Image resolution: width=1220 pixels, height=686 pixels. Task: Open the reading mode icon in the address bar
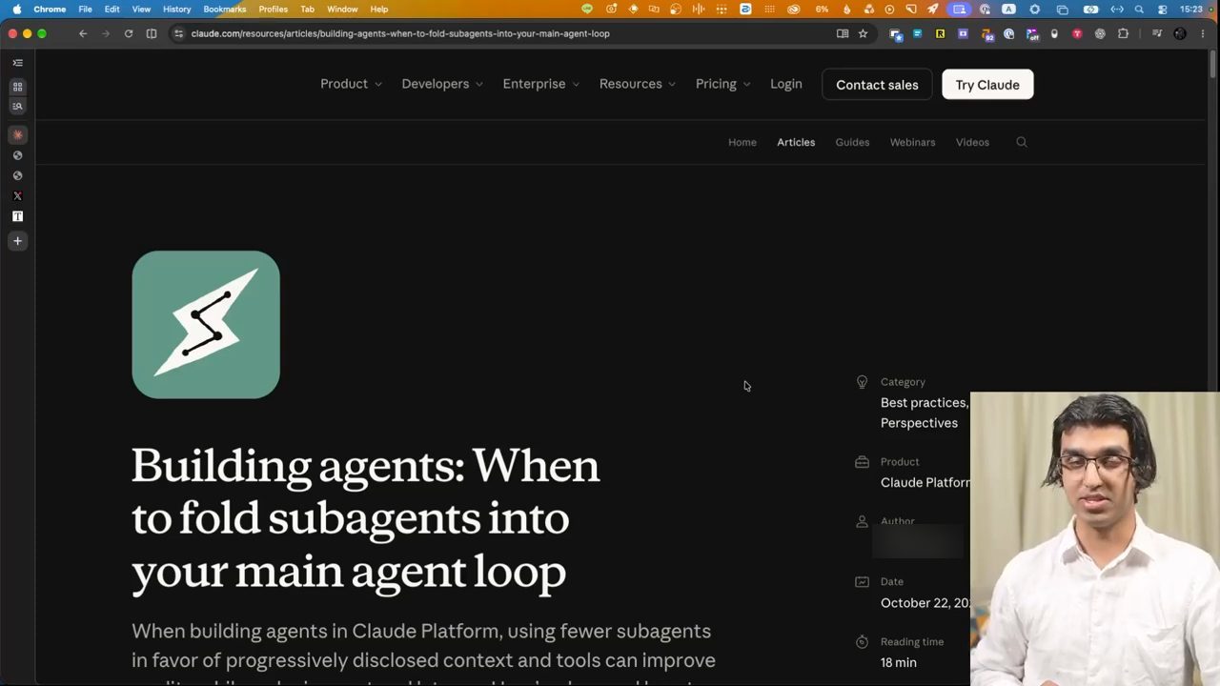click(843, 33)
